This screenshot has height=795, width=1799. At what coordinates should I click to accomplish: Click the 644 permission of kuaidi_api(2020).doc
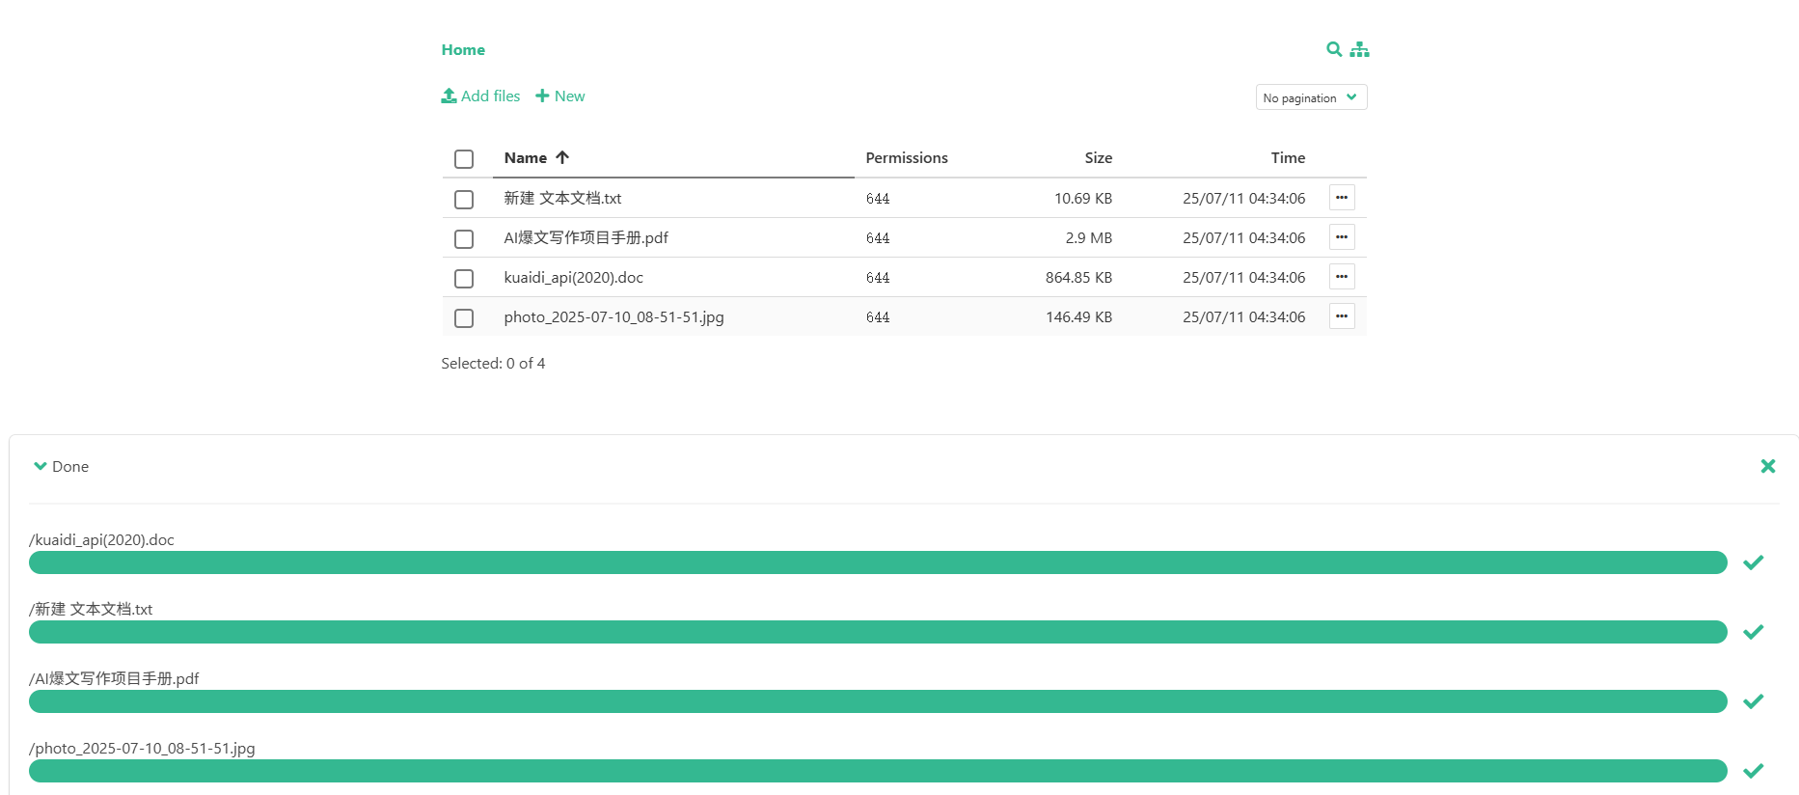[x=878, y=278]
